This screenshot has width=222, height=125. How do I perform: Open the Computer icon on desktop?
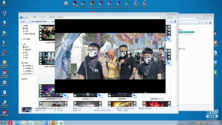pos(4,14)
